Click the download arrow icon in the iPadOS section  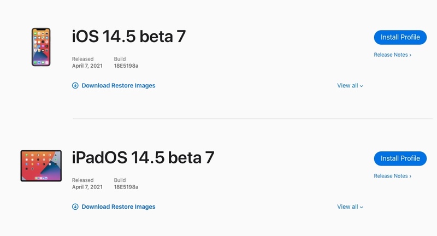[75, 206]
